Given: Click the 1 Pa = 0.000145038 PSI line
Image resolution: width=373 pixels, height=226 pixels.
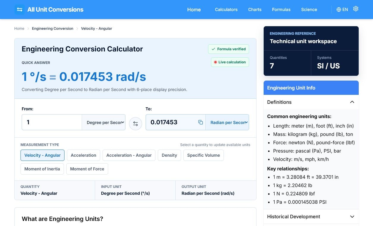Looking at the screenshot, I should [300, 202].
